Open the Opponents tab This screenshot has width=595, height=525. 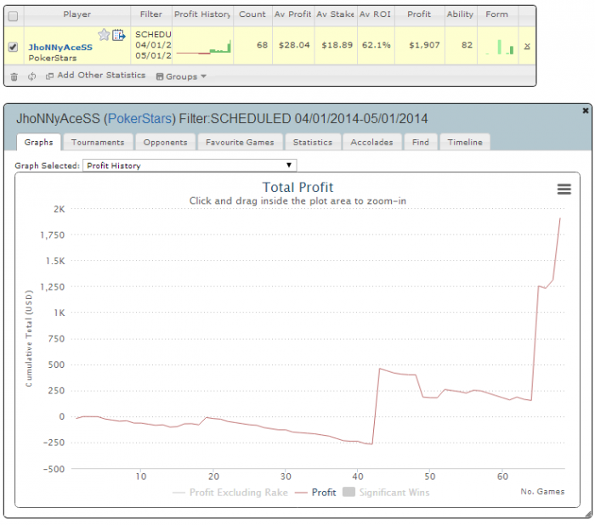[166, 142]
